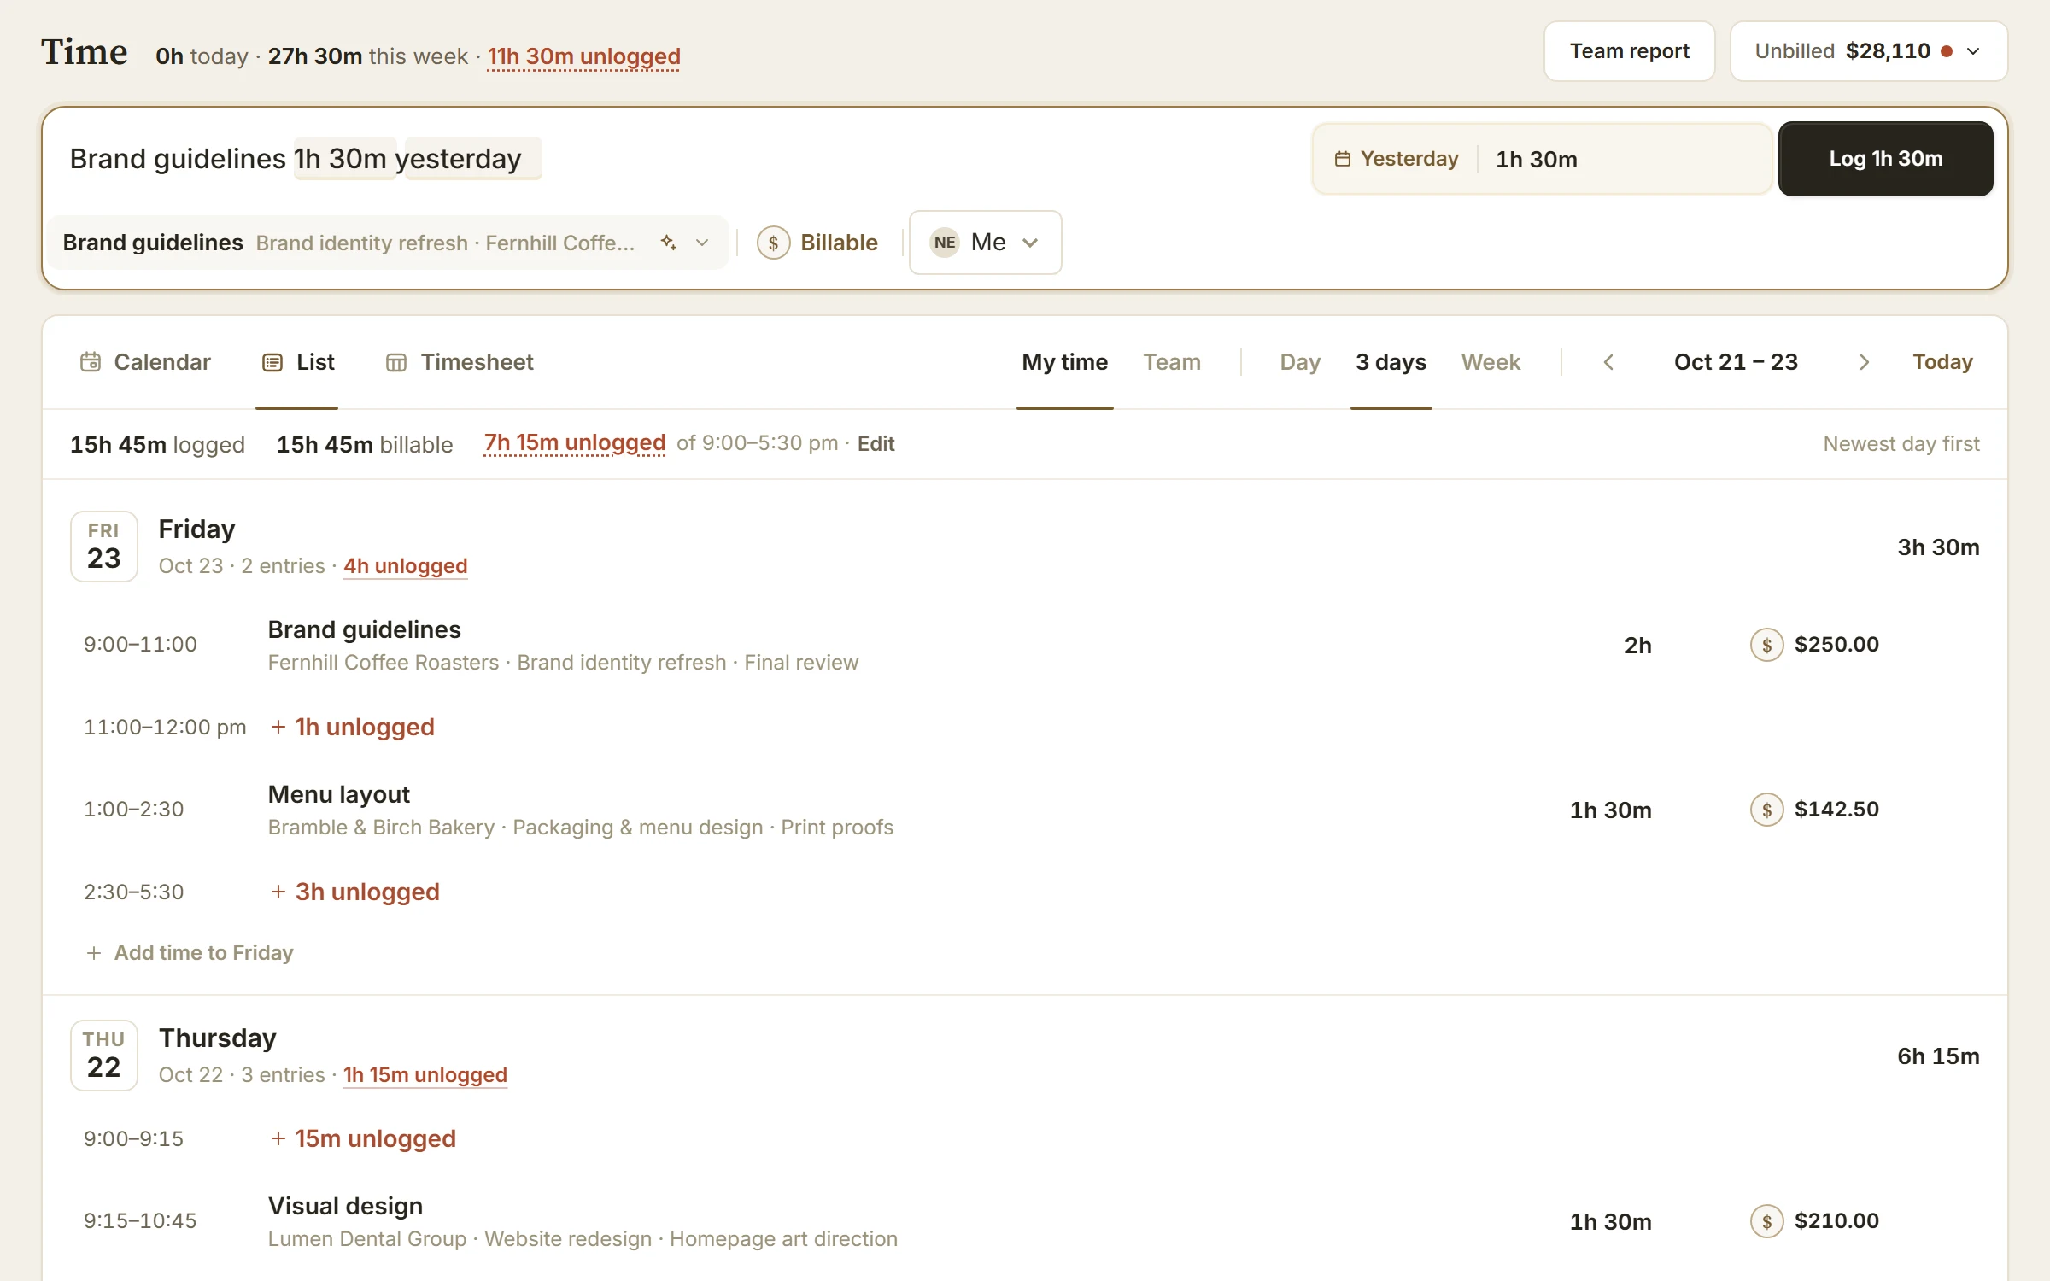Click plus icon next to 1h unlogged
2050x1281 pixels.
pyautogui.click(x=278, y=727)
